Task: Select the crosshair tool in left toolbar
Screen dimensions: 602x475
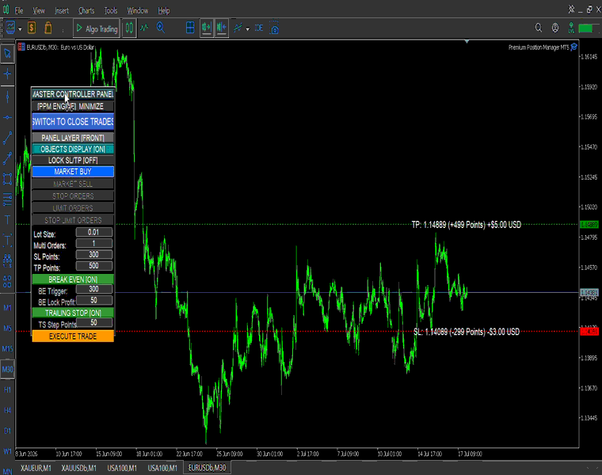Action: click(7, 74)
